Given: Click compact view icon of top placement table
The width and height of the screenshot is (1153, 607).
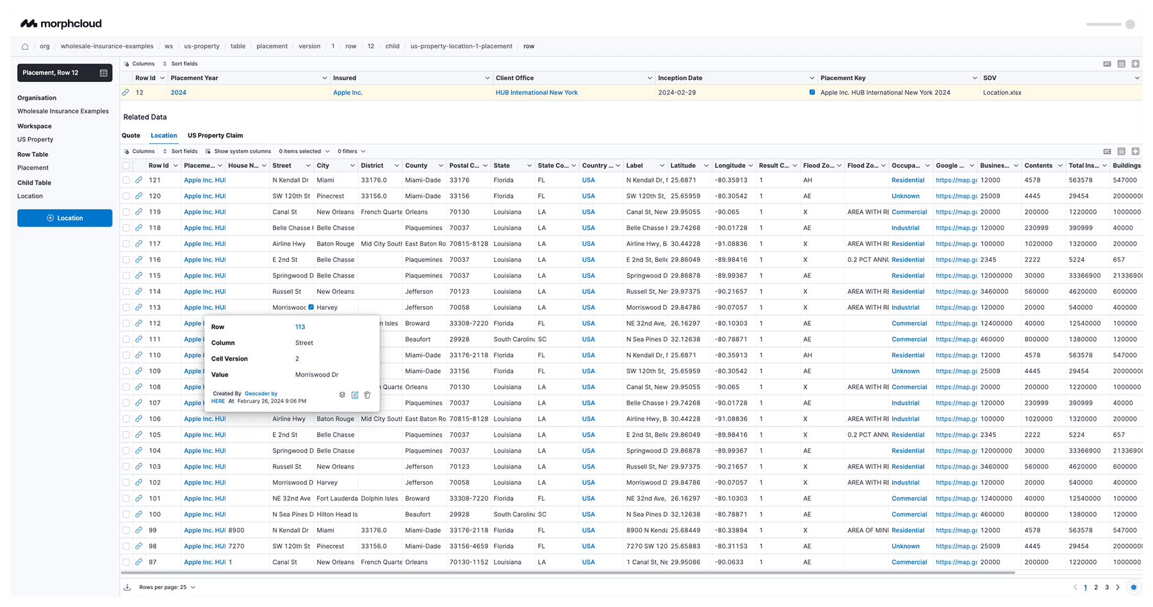Looking at the screenshot, I should pos(1108,64).
